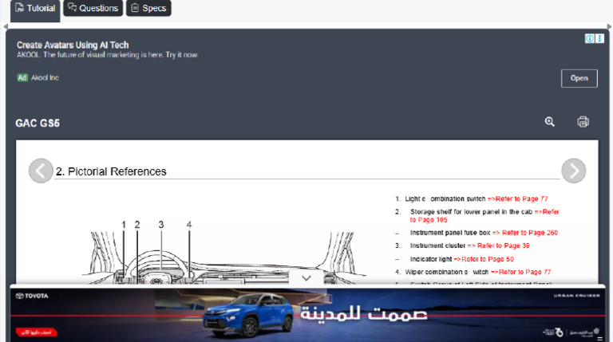613x342 pixels.
Task: Click the GAC GS5 manual title
Action: 38,124
